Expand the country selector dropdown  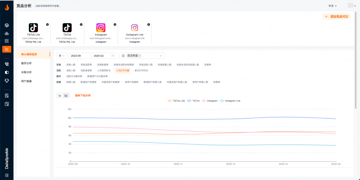(x=161, y=56)
